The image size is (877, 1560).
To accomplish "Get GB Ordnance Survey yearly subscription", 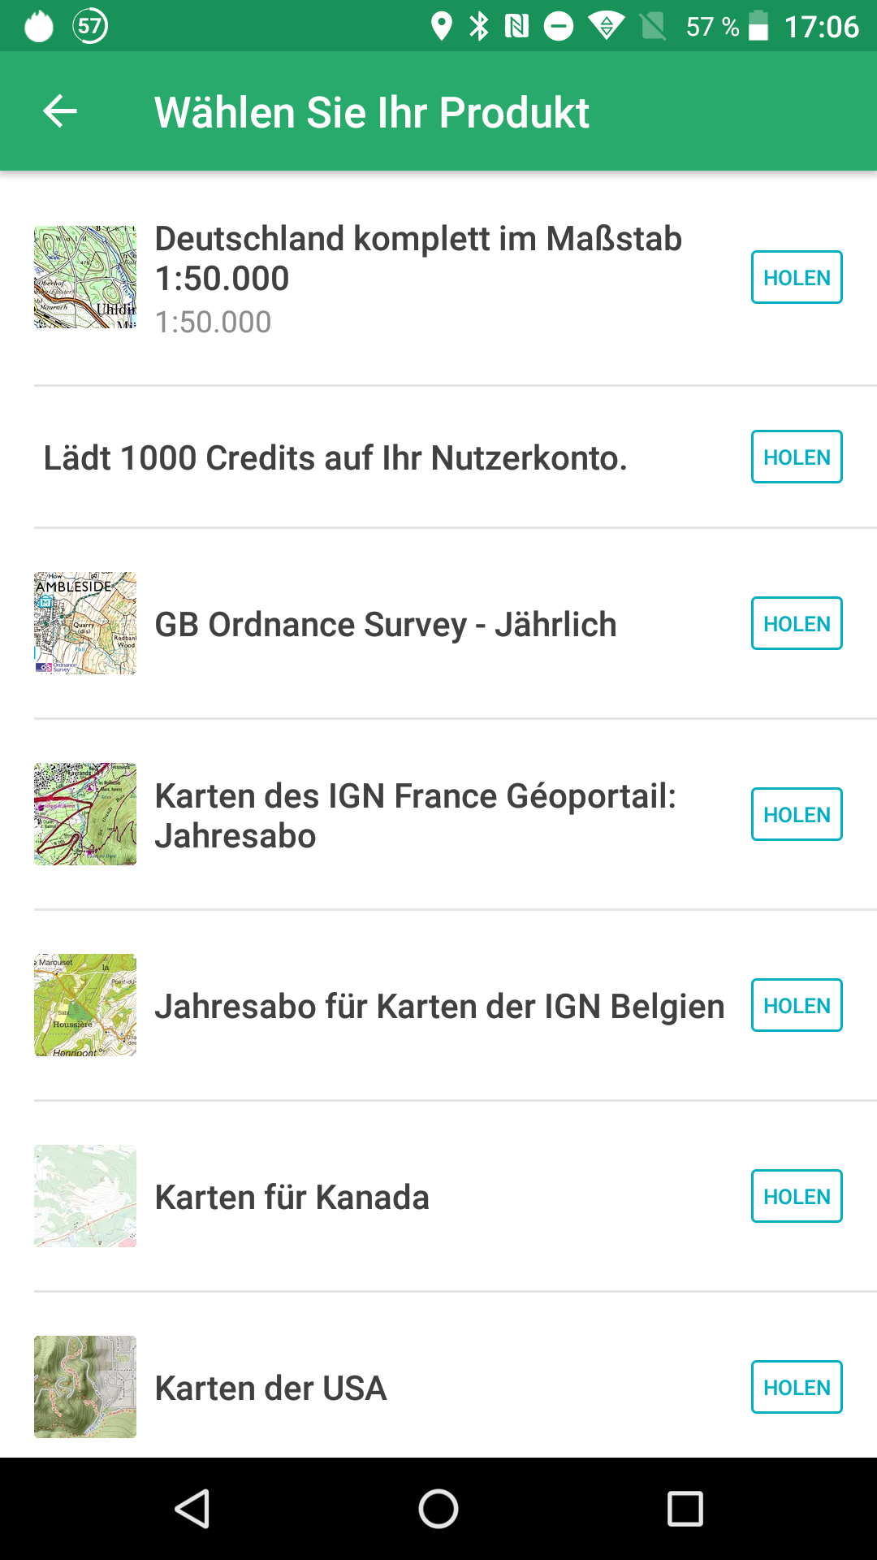I will click(797, 623).
